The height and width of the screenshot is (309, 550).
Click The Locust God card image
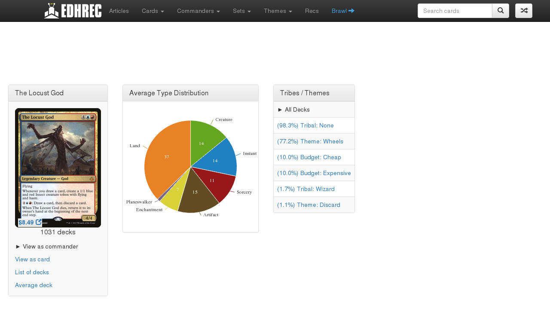[x=58, y=167]
